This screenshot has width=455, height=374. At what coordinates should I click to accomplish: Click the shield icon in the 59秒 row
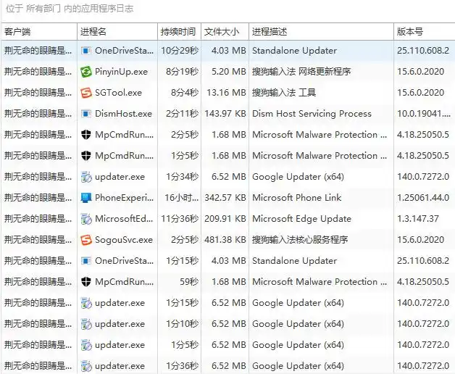(86, 282)
